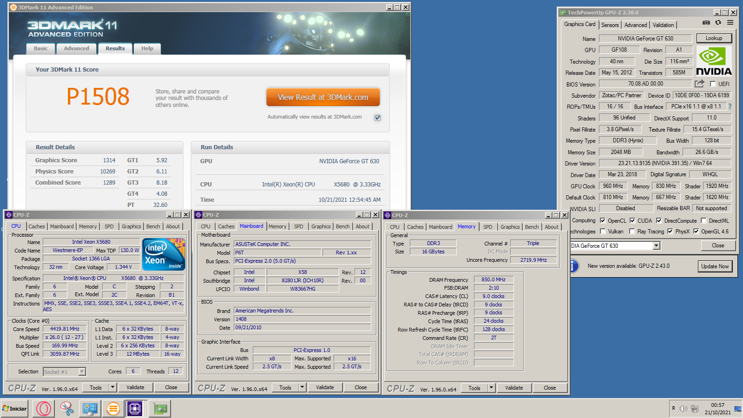Viewport: 743px width, 418px height.
Task: Expand Tools dropdown arrow in left CPU-Z
Action: (112, 387)
